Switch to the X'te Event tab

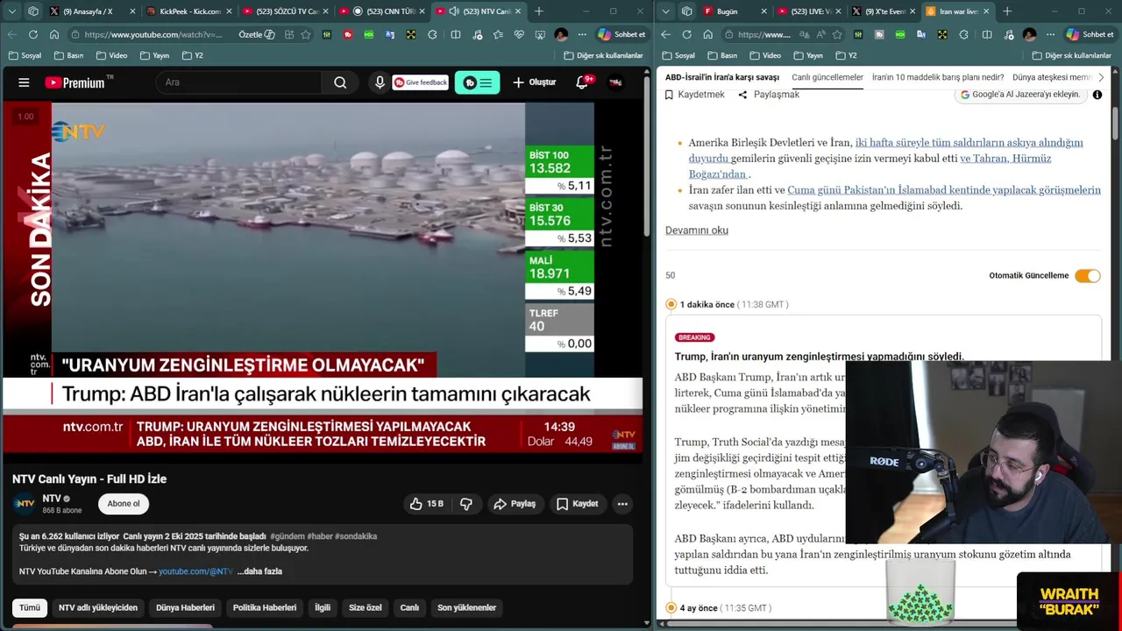click(x=884, y=11)
